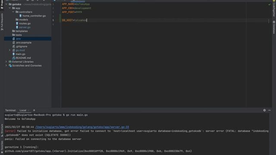
Task: Click the [error] tag in terminal
Action: (x=10, y=131)
